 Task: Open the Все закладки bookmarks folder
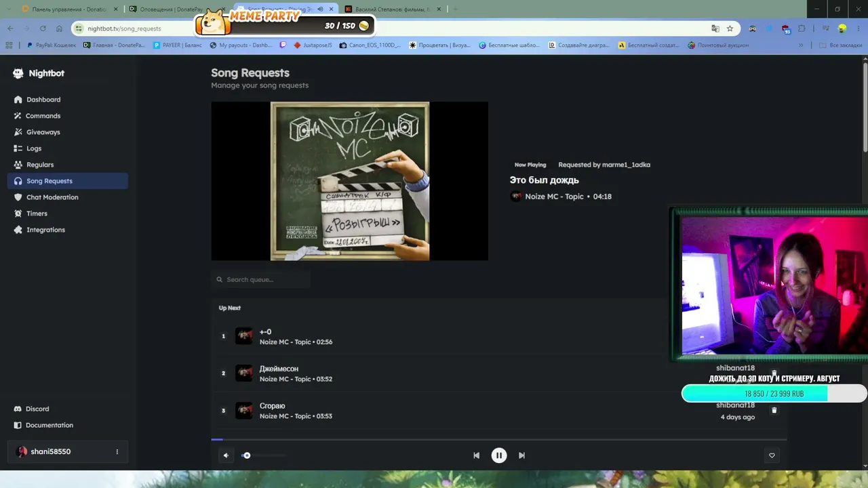[x=841, y=45]
